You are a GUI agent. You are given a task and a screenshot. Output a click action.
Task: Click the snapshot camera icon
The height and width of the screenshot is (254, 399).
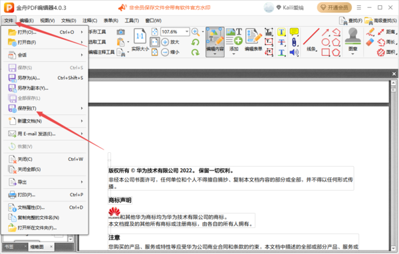pos(121,32)
